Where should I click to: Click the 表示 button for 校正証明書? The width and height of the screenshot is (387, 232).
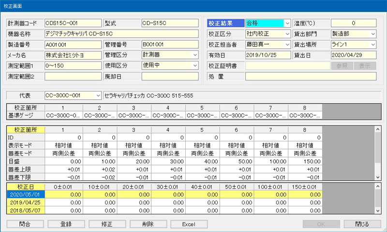pos(365,66)
